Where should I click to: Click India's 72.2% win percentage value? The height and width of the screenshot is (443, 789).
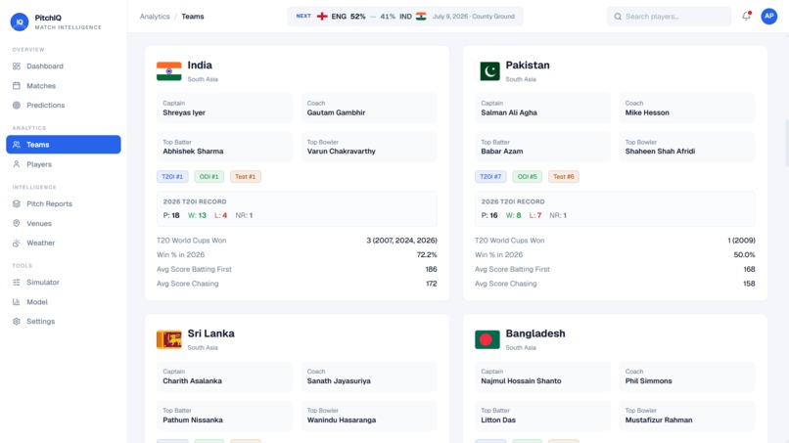coord(427,255)
